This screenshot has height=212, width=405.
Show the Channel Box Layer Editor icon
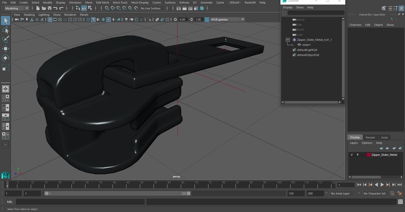(x=401, y=8)
